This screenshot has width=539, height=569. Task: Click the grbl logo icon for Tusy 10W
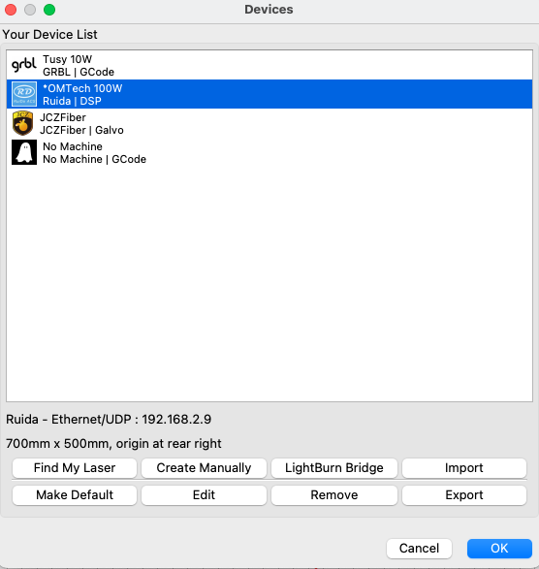24,65
